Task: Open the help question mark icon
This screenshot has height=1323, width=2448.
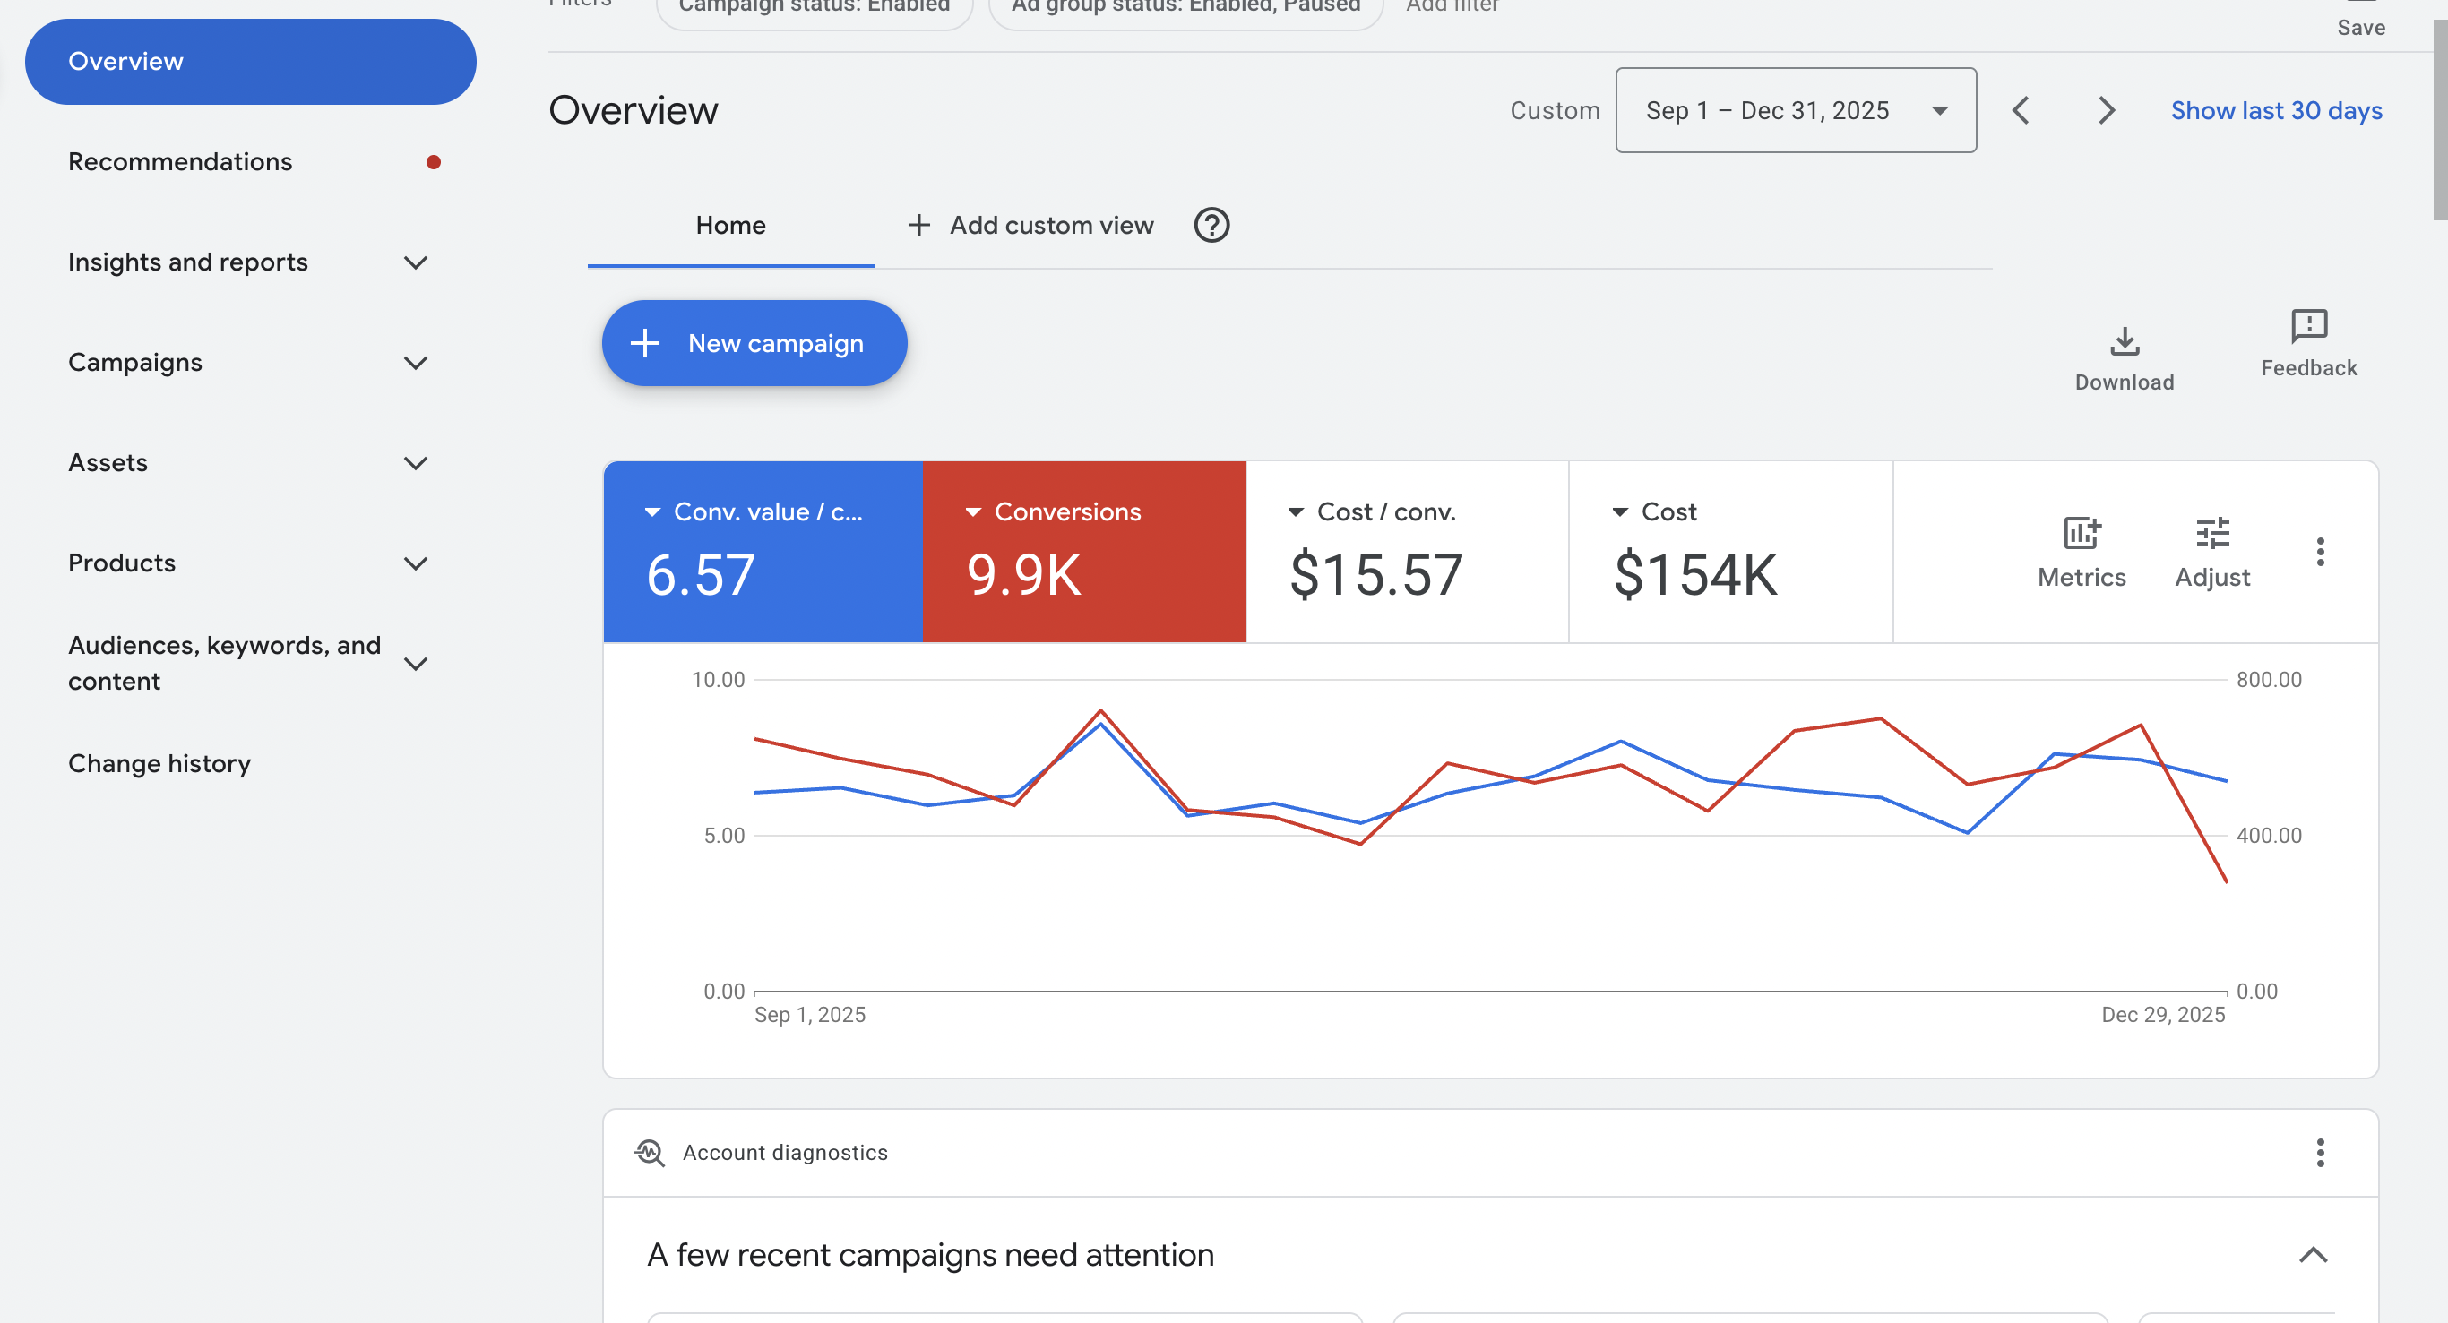Action: coord(1211,225)
